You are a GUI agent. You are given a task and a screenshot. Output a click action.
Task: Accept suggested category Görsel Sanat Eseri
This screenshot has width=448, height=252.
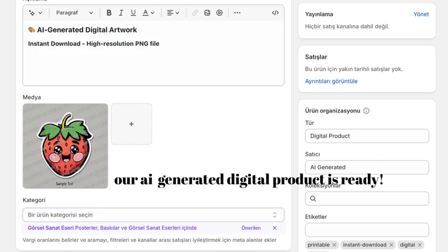pos(112,228)
